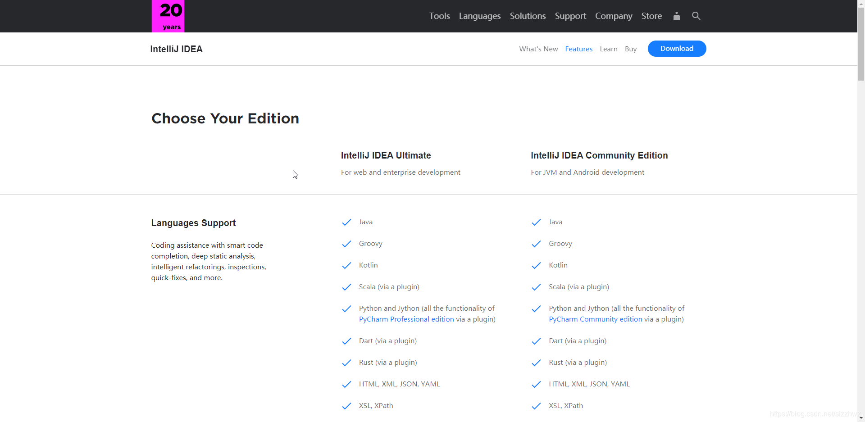Screen dimensions: 865x422
Task: Click 'For web and enterprise development' text
Action: [x=401, y=172]
